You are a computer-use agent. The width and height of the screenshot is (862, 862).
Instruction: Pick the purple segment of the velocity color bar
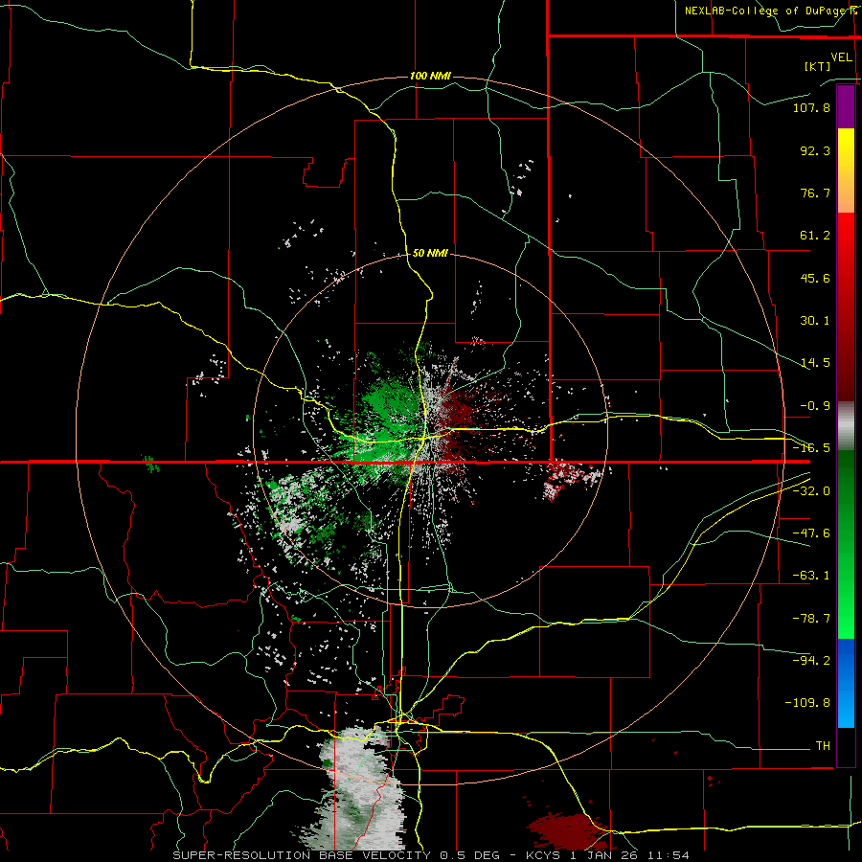(846, 106)
